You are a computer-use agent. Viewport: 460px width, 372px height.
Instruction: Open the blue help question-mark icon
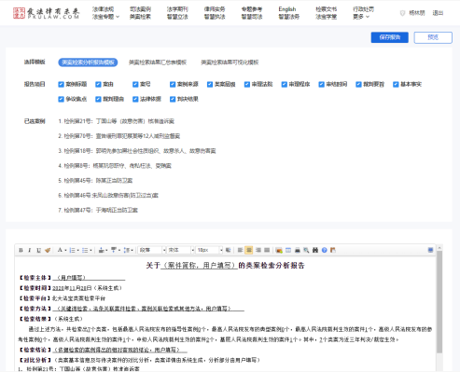(324, 250)
